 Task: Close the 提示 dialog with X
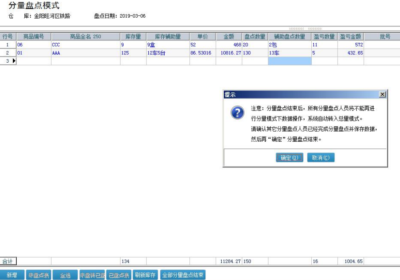382,95
